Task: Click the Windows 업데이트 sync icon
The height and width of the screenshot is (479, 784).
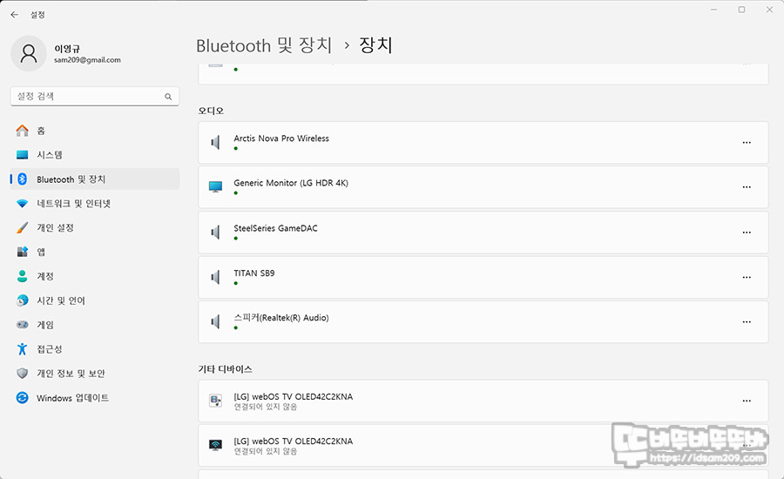Action: [x=22, y=397]
